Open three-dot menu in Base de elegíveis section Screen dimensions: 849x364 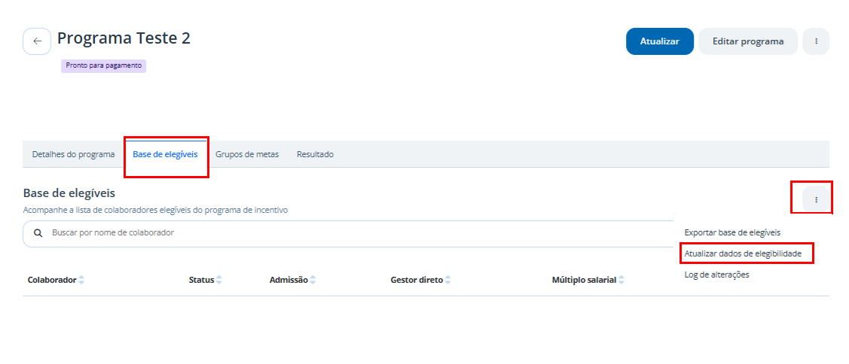click(x=815, y=199)
